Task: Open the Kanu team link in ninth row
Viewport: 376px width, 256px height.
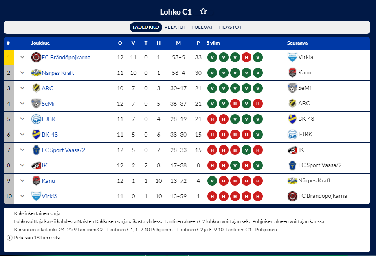Action: pos(48,181)
